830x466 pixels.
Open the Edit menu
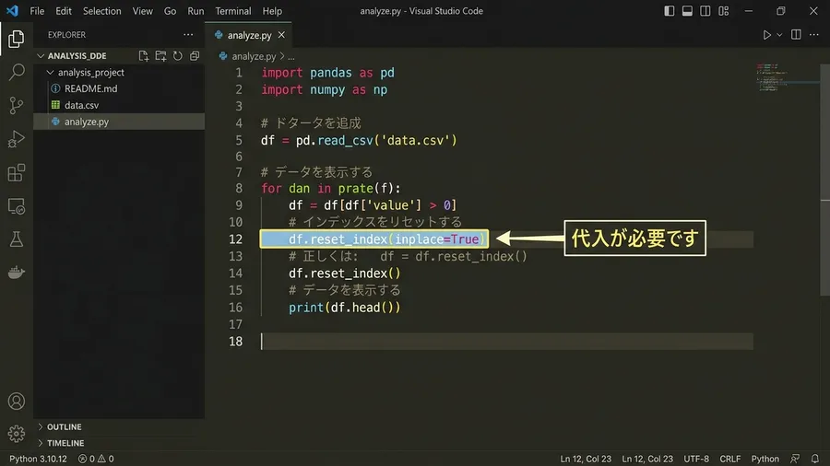(x=64, y=10)
